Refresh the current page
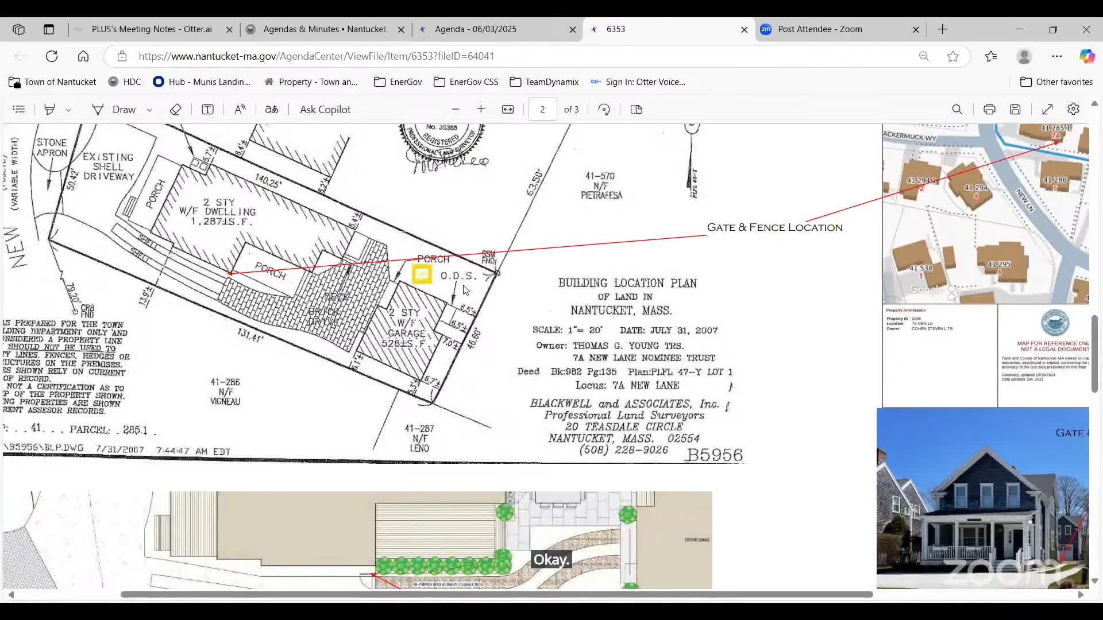Image resolution: width=1103 pixels, height=620 pixels. [52, 56]
